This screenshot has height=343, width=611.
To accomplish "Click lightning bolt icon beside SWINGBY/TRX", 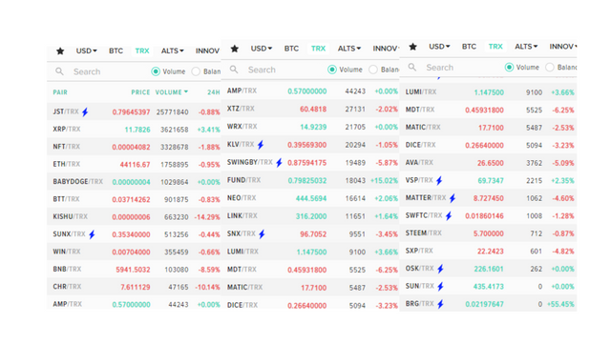I will pos(279,163).
